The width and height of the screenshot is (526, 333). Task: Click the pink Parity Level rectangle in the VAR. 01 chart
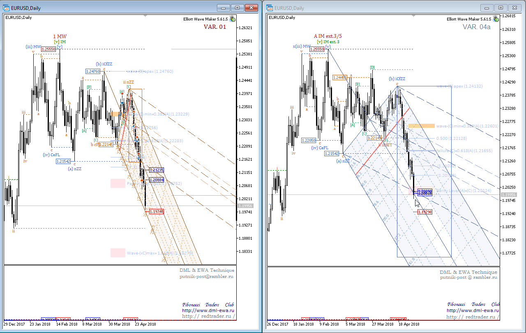(118, 183)
